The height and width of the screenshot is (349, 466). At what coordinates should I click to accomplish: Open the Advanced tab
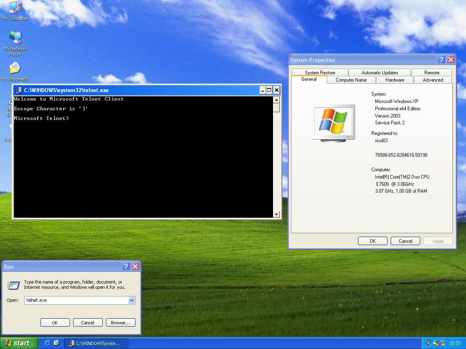pyautogui.click(x=433, y=80)
